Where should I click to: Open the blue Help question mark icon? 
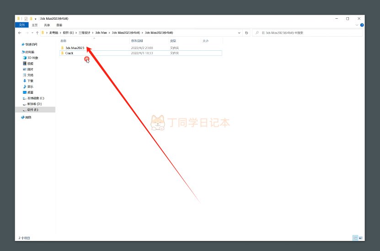(362, 25)
